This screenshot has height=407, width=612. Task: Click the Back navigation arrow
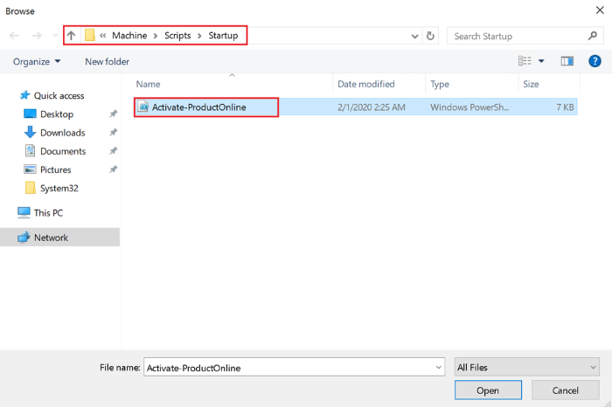[14, 36]
